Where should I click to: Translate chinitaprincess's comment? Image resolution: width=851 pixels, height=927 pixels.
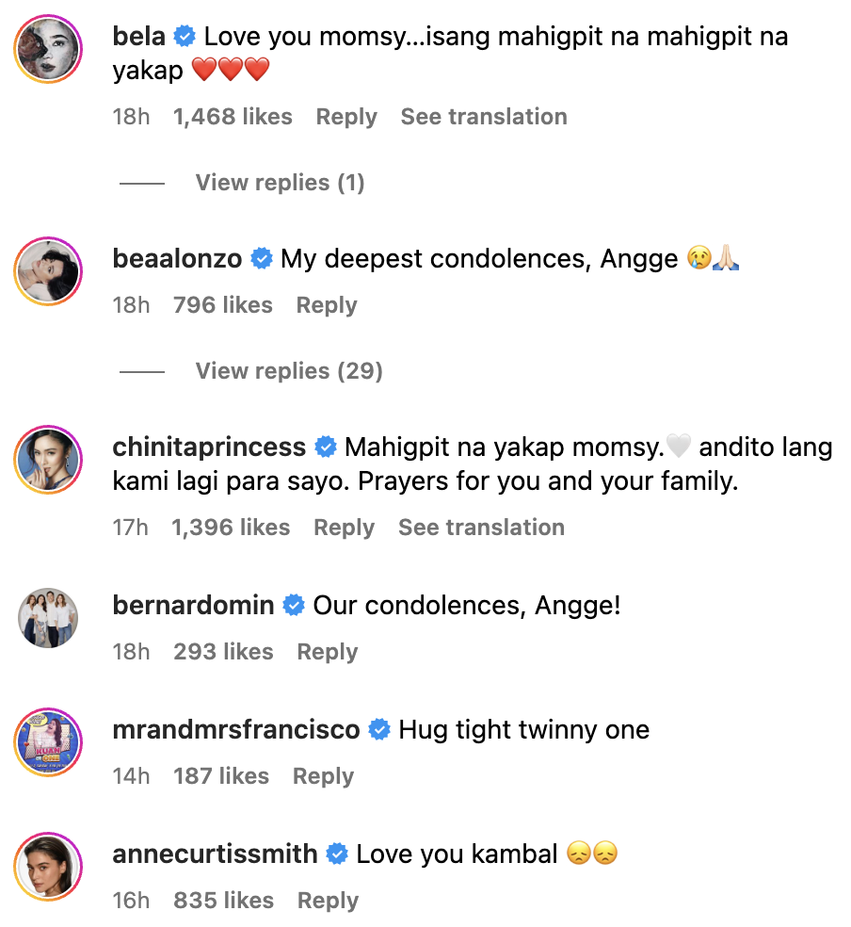[481, 528]
